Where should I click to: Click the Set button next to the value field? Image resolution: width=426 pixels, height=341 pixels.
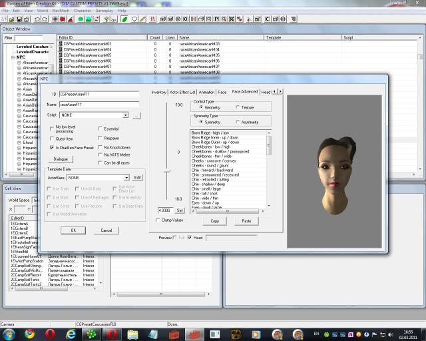coord(180,210)
